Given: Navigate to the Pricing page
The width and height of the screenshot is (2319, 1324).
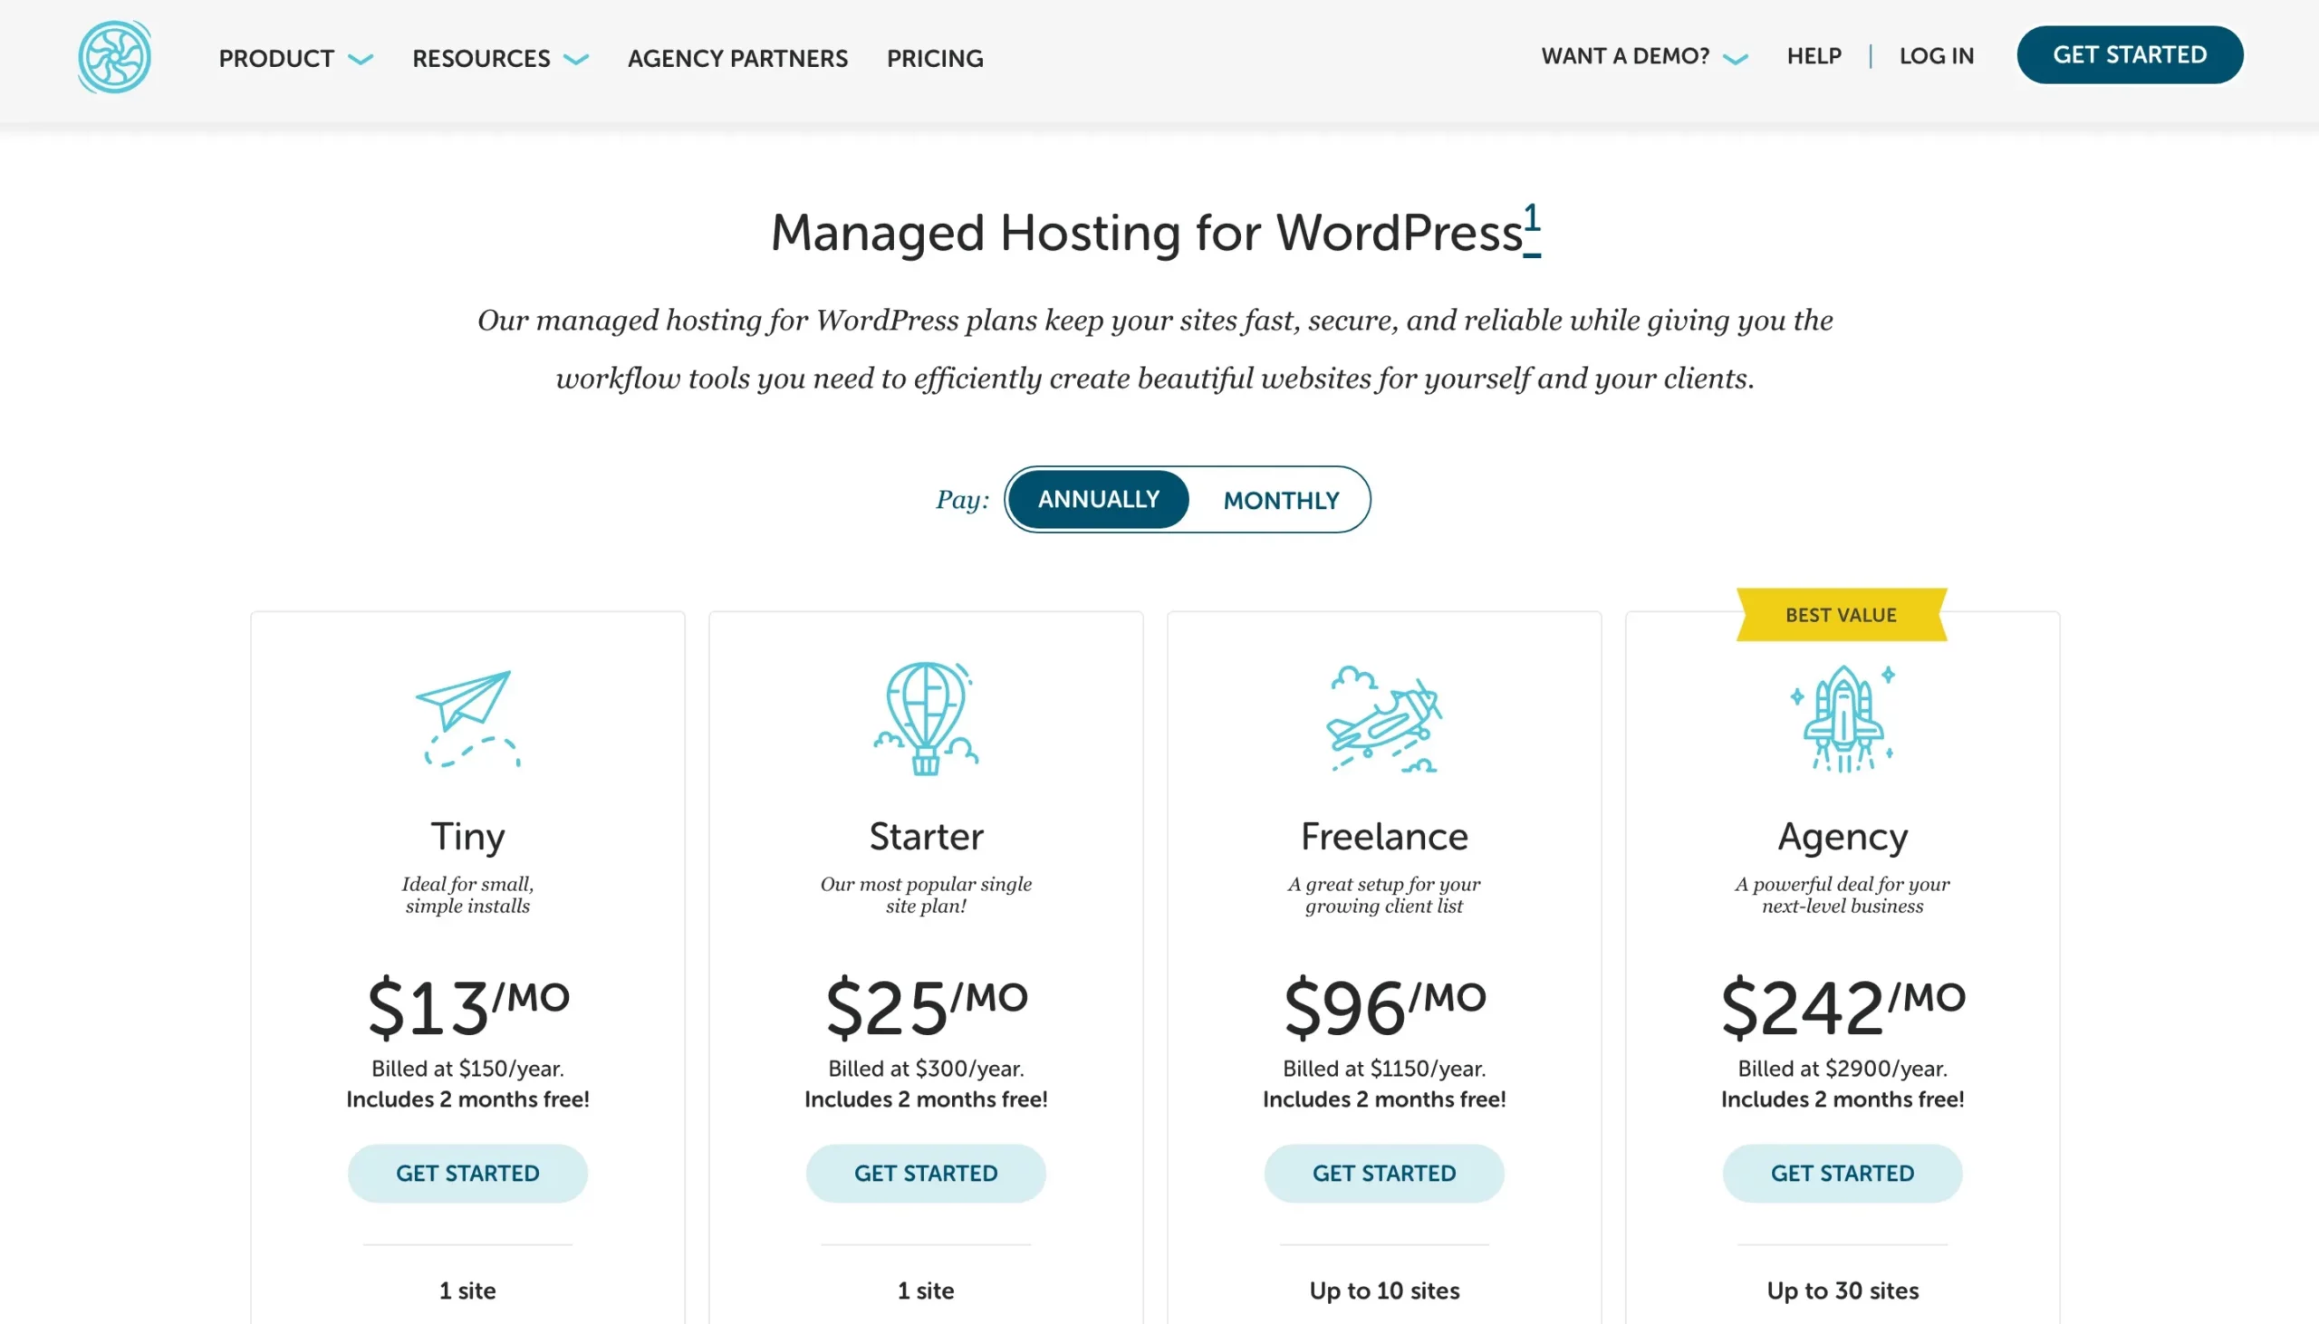Looking at the screenshot, I should (934, 57).
